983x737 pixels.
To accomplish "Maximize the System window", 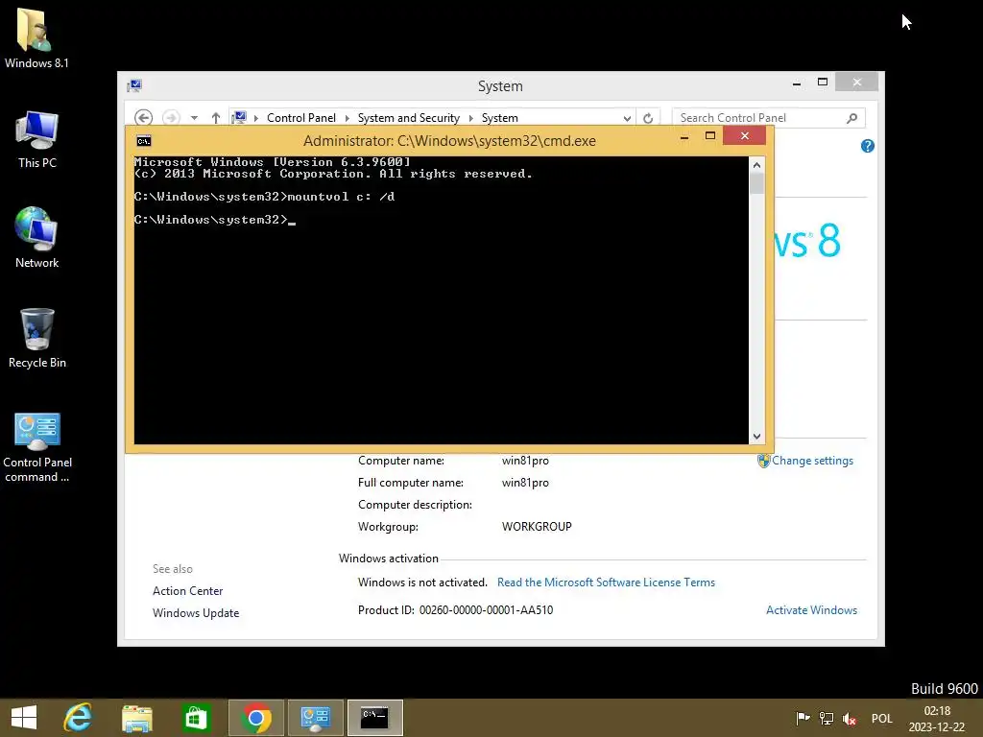I will pyautogui.click(x=823, y=83).
